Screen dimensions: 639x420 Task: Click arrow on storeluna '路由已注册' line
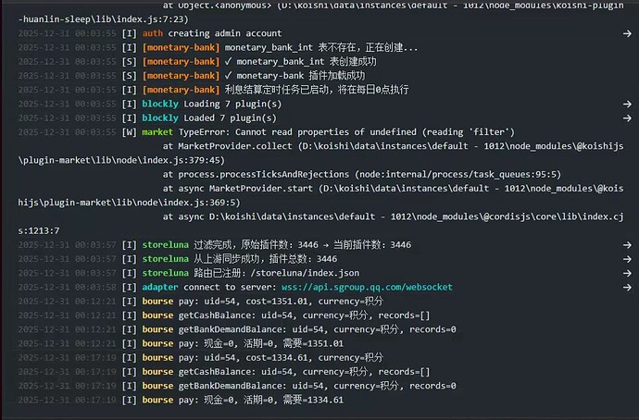[x=627, y=273]
